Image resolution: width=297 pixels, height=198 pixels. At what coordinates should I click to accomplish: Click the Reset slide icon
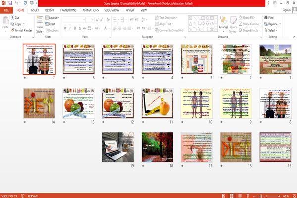(x=47, y=24)
